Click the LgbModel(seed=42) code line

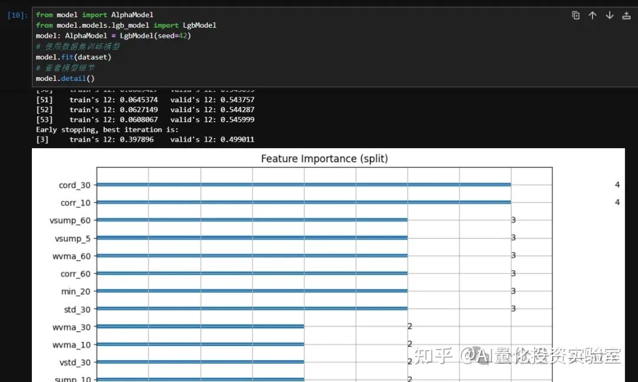tap(113, 36)
